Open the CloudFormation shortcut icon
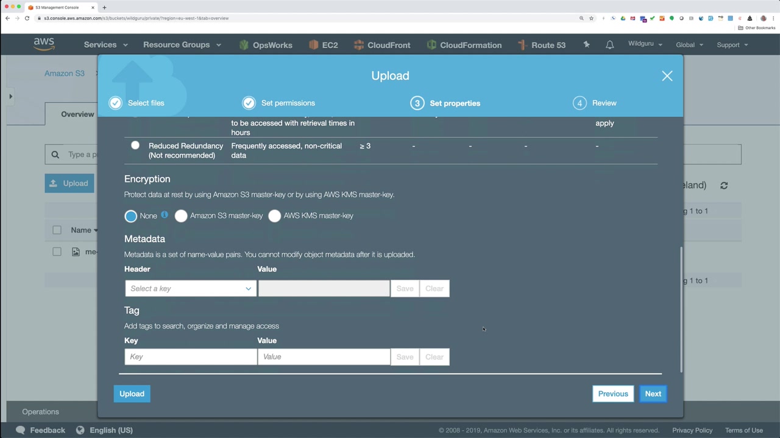 [x=431, y=45]
